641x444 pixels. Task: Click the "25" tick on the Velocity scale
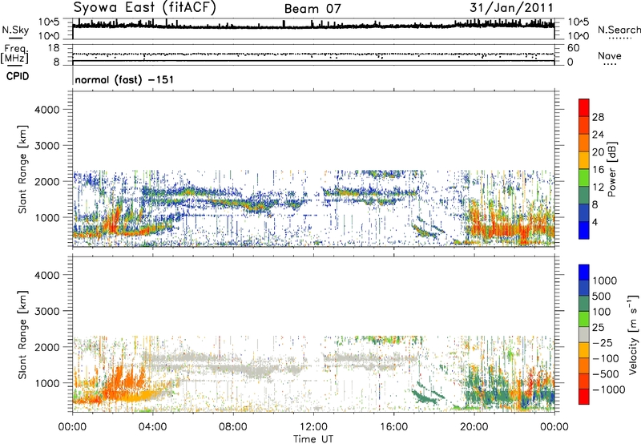click(x=598, y=328)
